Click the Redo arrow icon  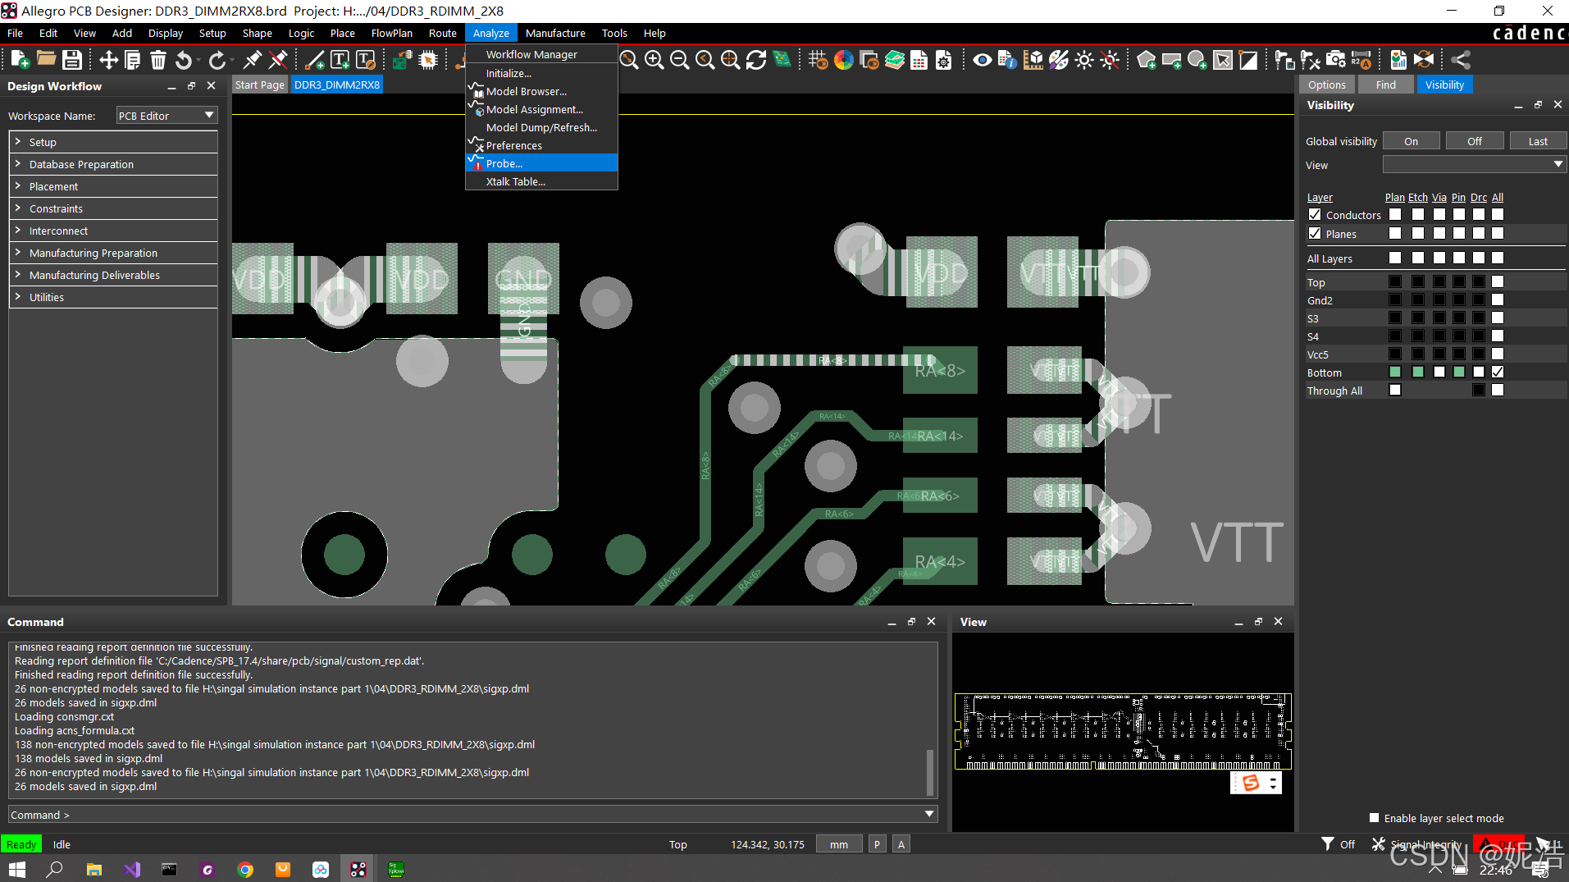[217, 60]
